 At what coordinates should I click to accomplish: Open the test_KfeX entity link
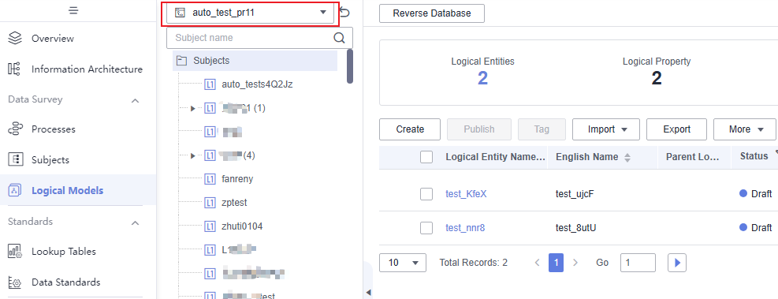click(x=466, y=194)
